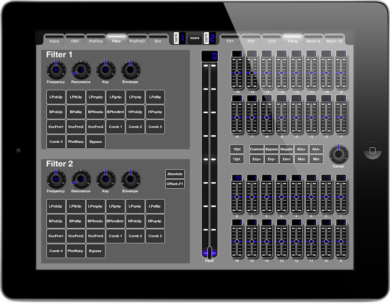This screenshot has height=306, width=390.
Task: Click the Negate button
Action: point(286,149)
